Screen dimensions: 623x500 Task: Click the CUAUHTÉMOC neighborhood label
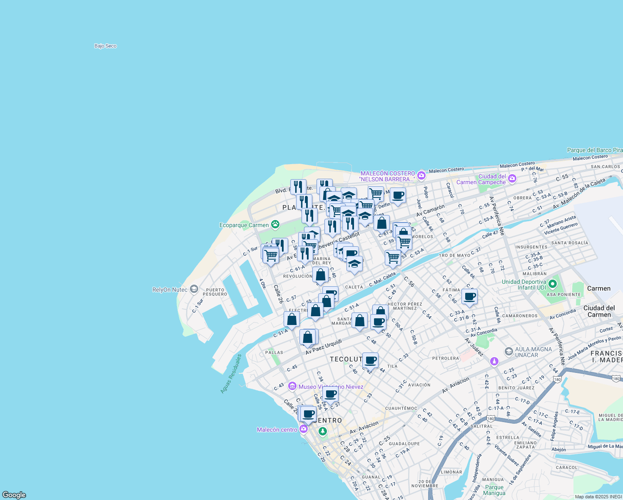[401, 408]
